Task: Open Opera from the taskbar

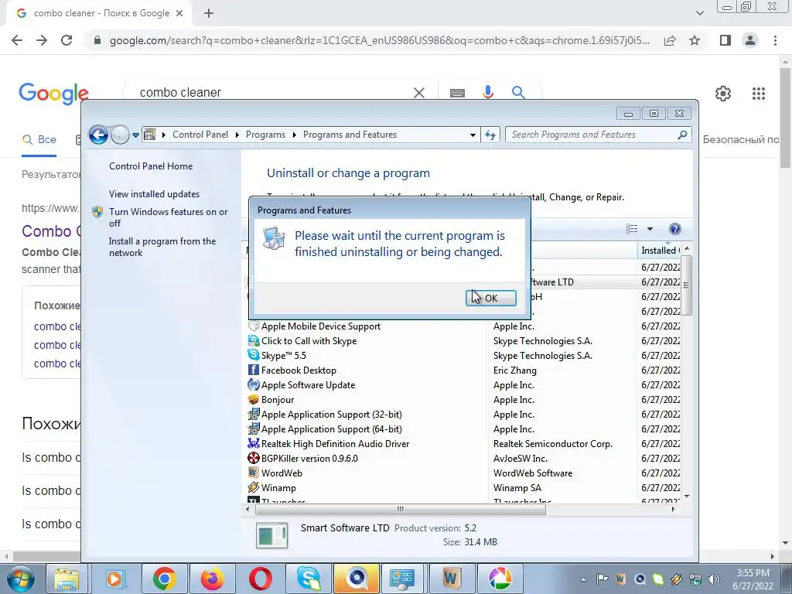Action: [260, 579]
